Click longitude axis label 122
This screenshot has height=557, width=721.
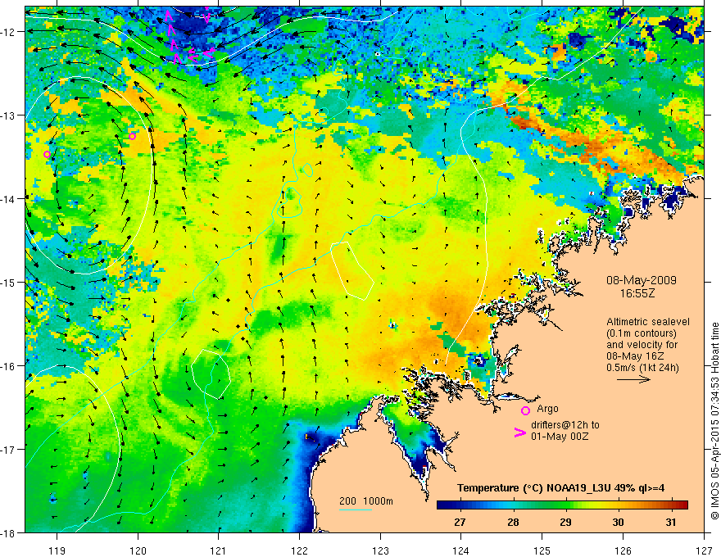click(x=299, y=550)
